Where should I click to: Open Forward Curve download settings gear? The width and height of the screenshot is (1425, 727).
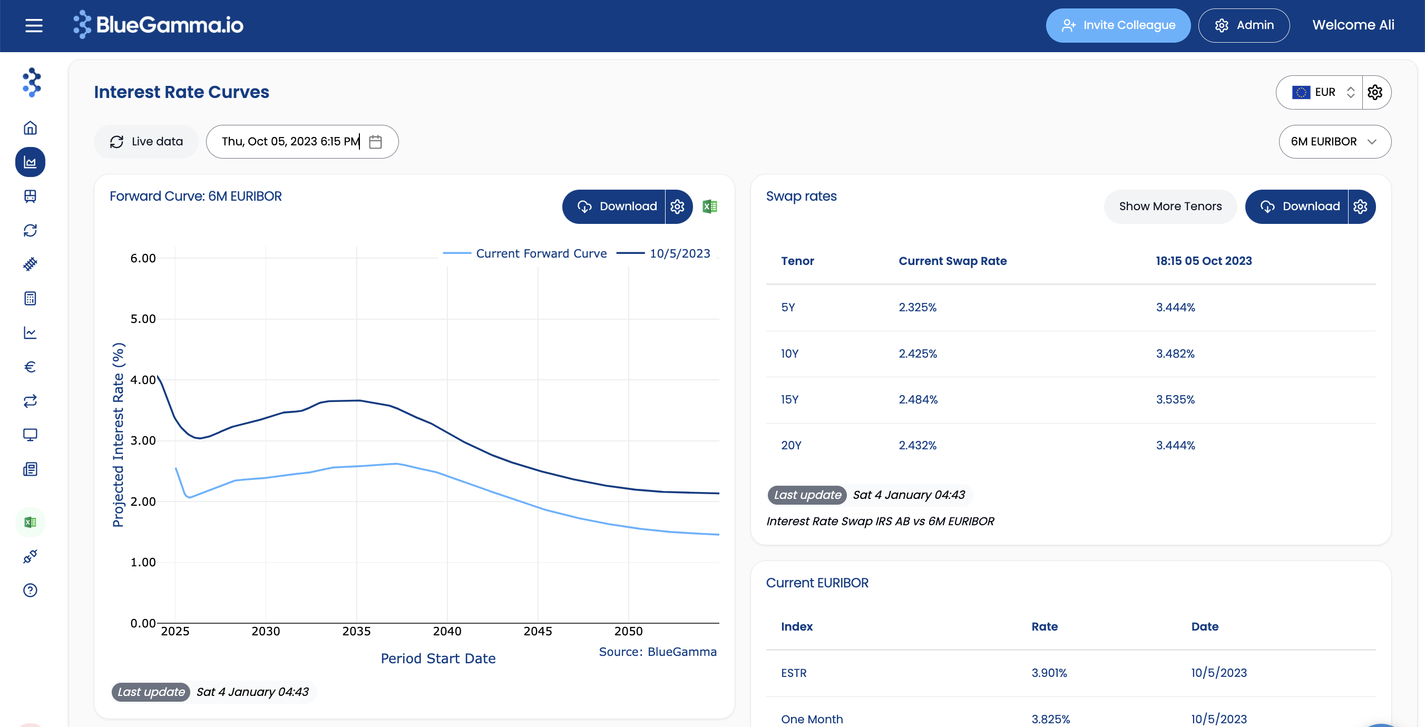(678, 207)
